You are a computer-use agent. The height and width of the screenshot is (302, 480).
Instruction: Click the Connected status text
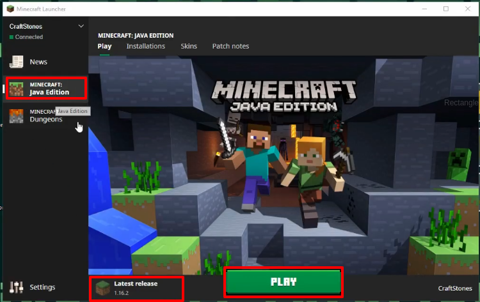click(29, 37)
